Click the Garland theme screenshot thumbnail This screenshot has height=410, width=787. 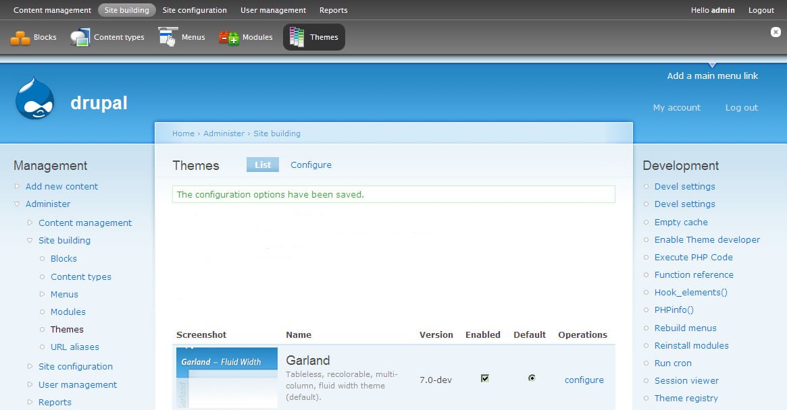coord(227,378)
